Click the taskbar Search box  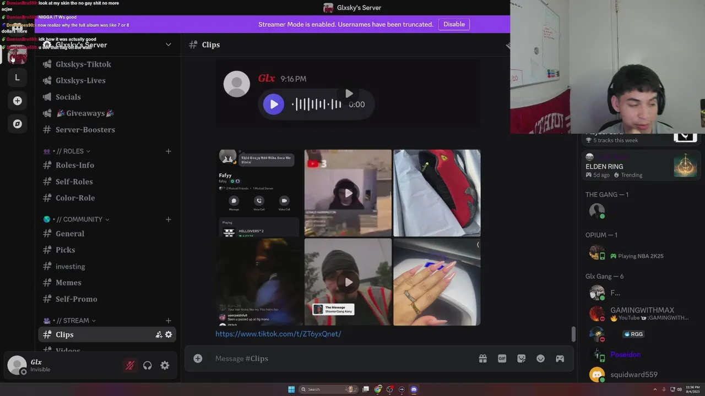pos(329,389)
